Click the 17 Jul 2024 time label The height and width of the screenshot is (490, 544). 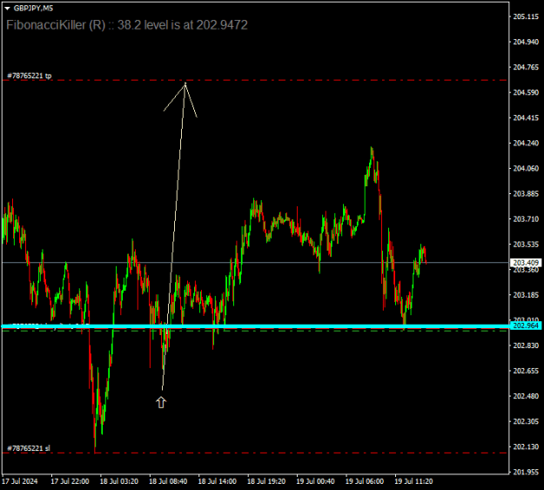(20, 481)
